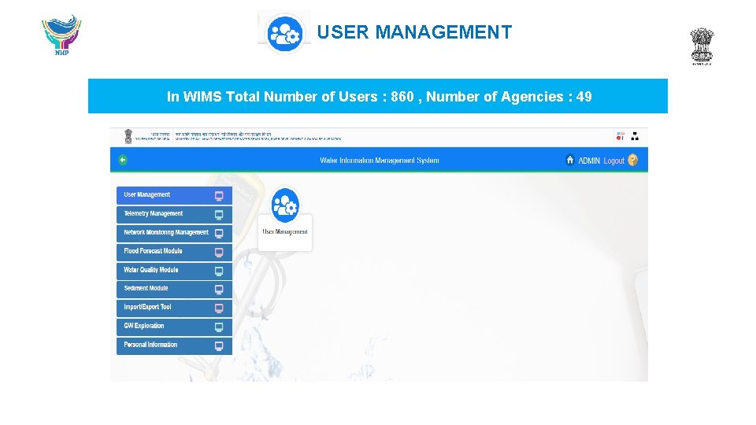Click monitor icon beside User Management
756x425 pixels.
click(219, 196)
